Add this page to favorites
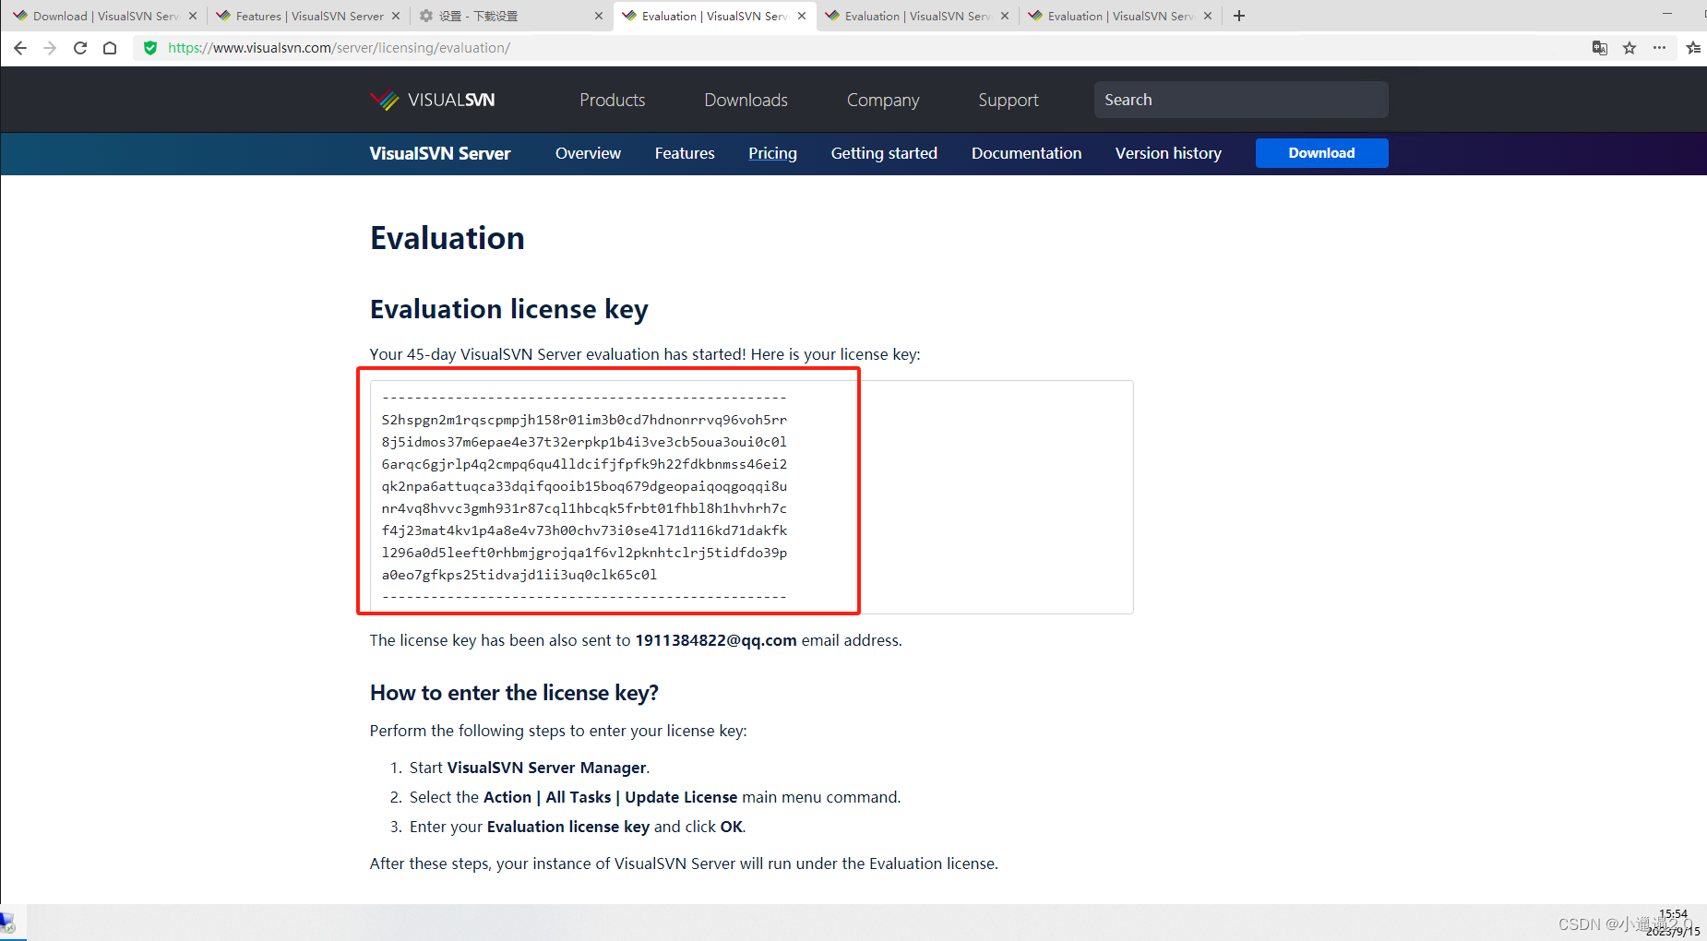This screenshot has height=941, width=1707. [1629, 48]
